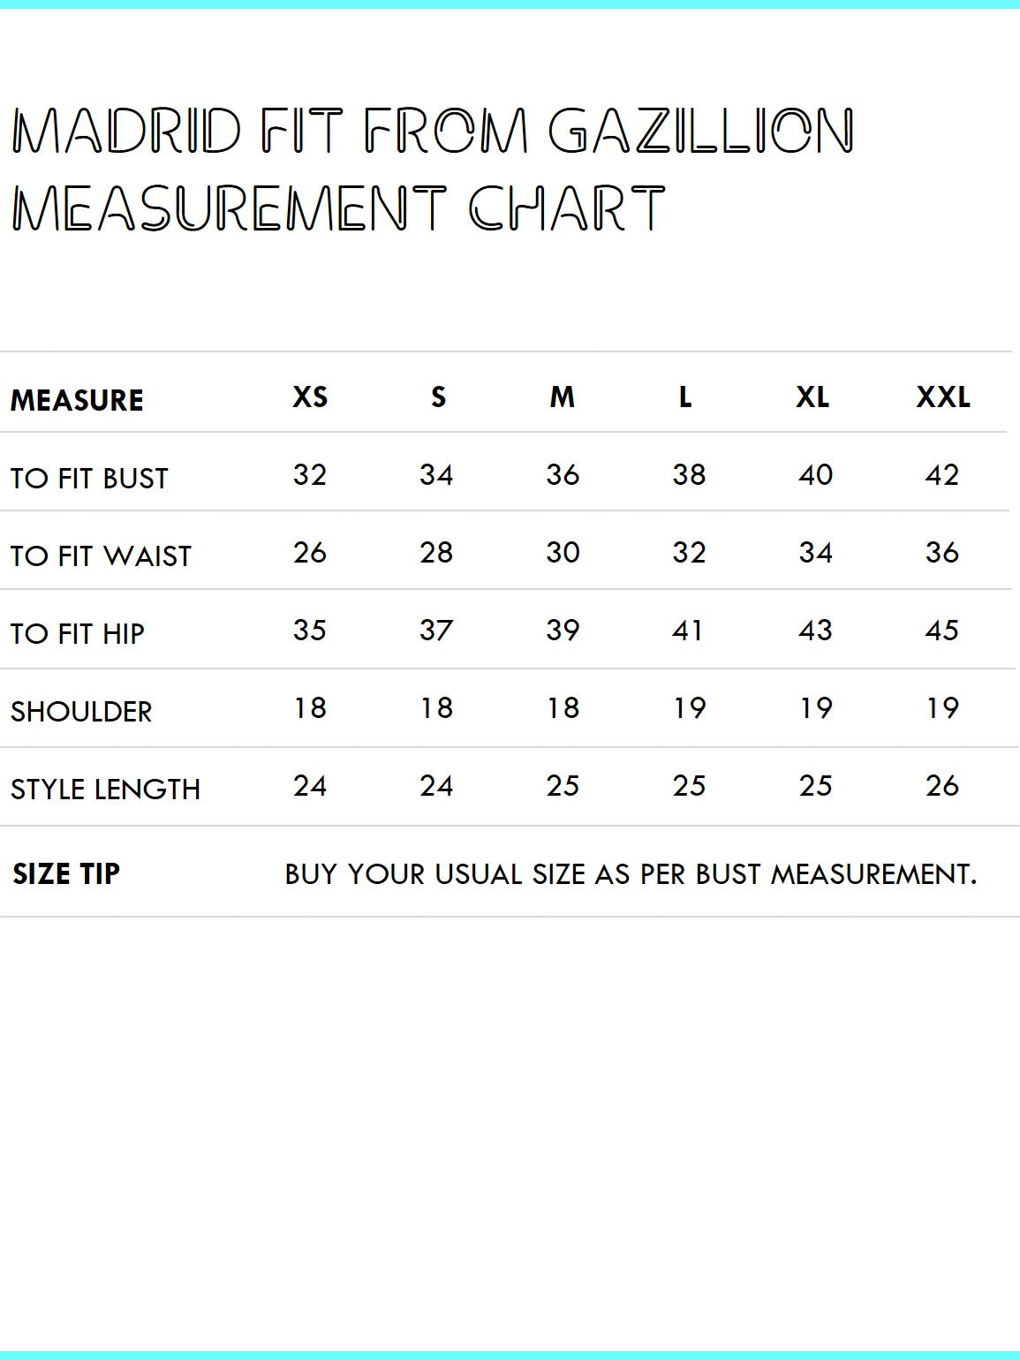This screenshot has width=1020, height=1360.
Task: Click the SIZE TIP label
Action: pyautogui.click(x=66, y=874)
